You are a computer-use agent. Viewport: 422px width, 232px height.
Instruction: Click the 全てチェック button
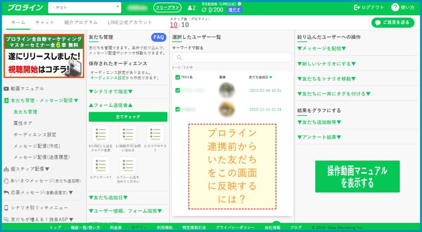pyautogui.click(x=128, y=117)
